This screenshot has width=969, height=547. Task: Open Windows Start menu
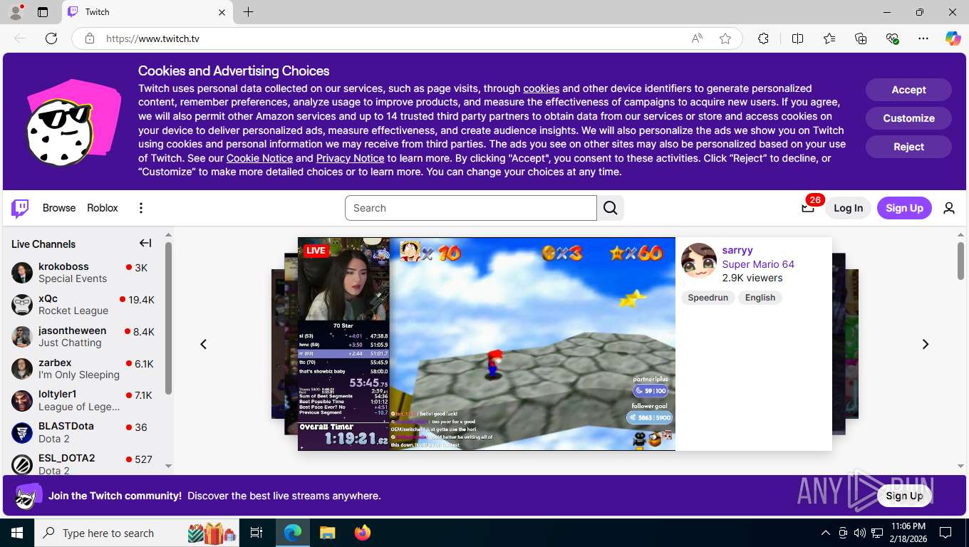[17, 533]
